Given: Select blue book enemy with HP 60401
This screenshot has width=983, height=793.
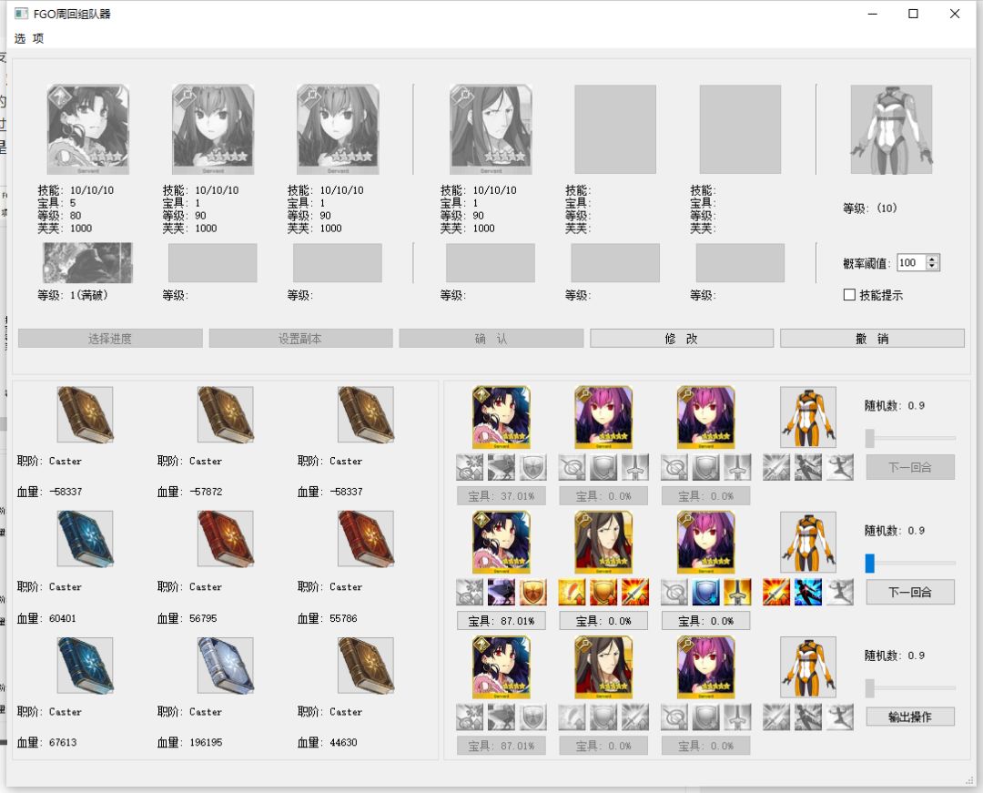Looking at the screenshot, I should pos(86,538).
